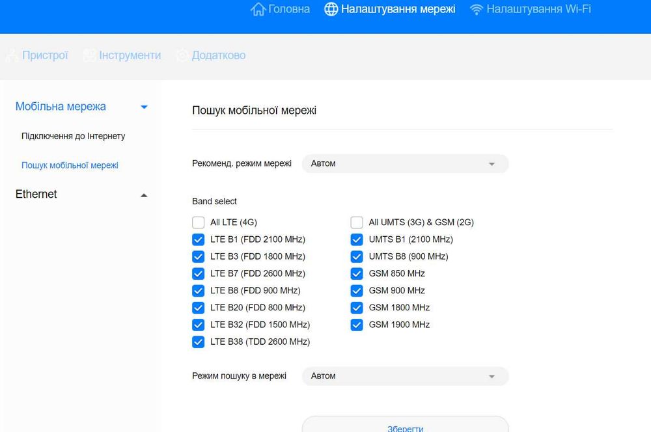
Task: Click the globe icon for Налаштування мережі
Action: coord(331,8)
